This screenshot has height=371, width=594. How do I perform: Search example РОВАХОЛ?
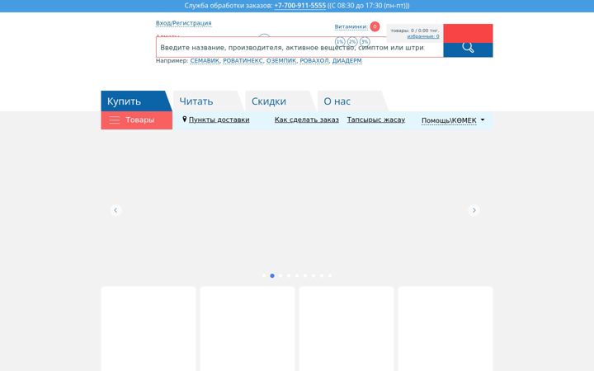pyautogui.click(x=314, y=60)
